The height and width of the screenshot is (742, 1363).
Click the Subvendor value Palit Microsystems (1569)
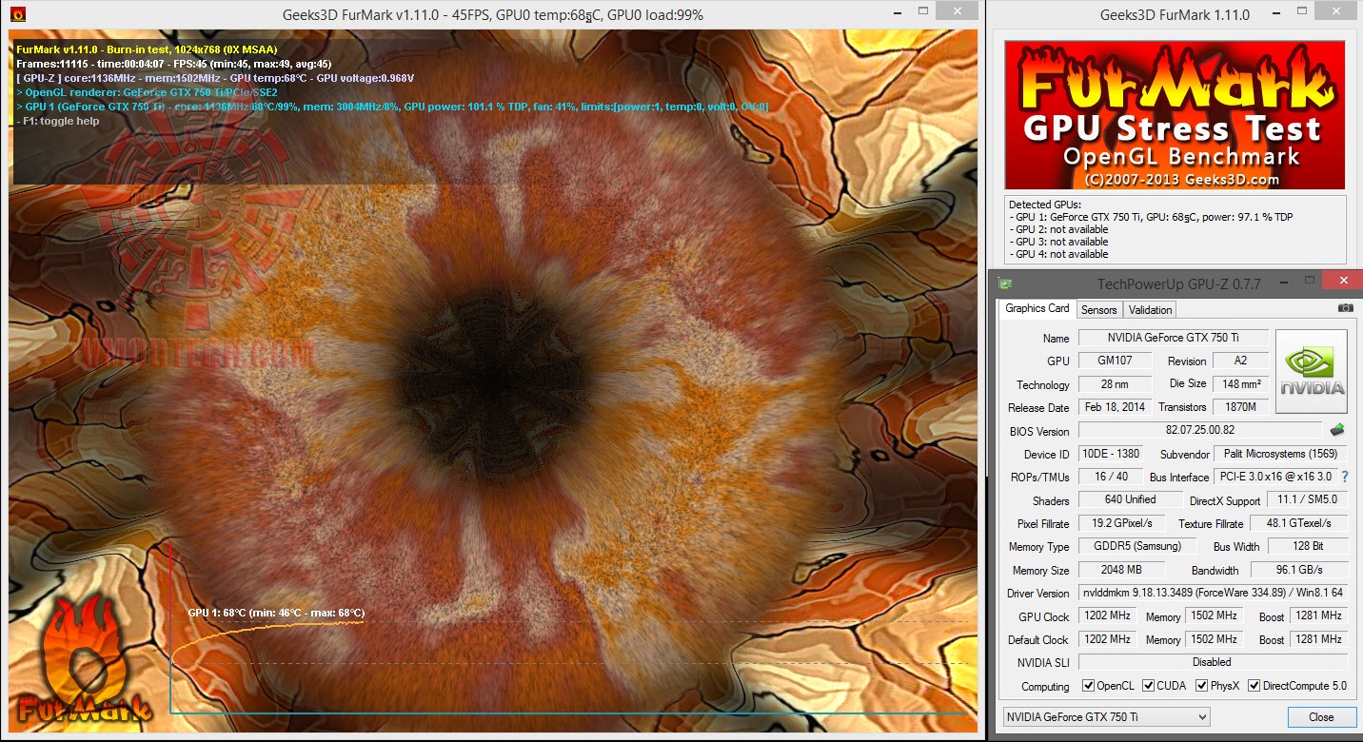click(x=1281, y=454)
